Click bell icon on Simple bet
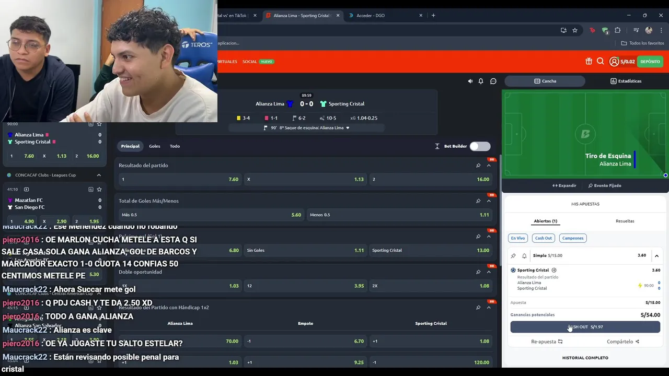Viewport: 669px width, 376px height. click(x=524, y=256)
